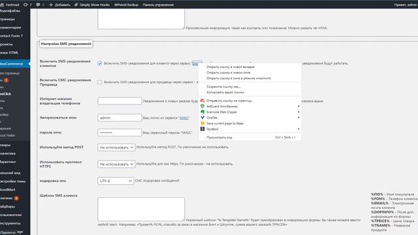Choose Просмотреть код menu entry
The height and width of the screenshot is (235, 418).
point(249,138)
